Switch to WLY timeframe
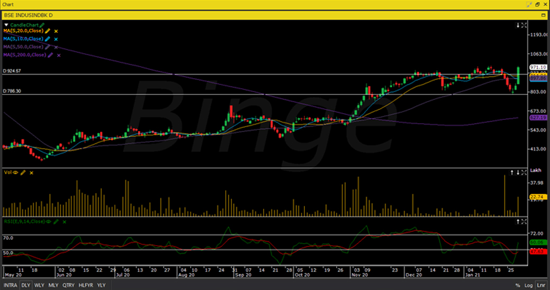The width and height of the screenshot is (550, 290). (x=39, y=285)
